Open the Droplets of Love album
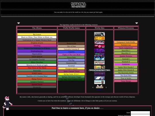The image size is (155, 116). 37,43
